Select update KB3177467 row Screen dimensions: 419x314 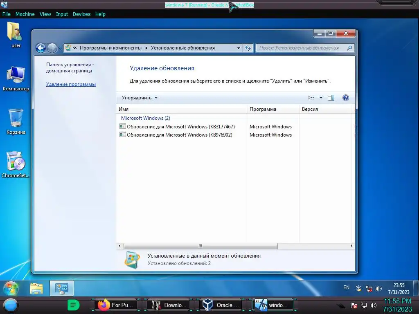click(x=236, y=127)
